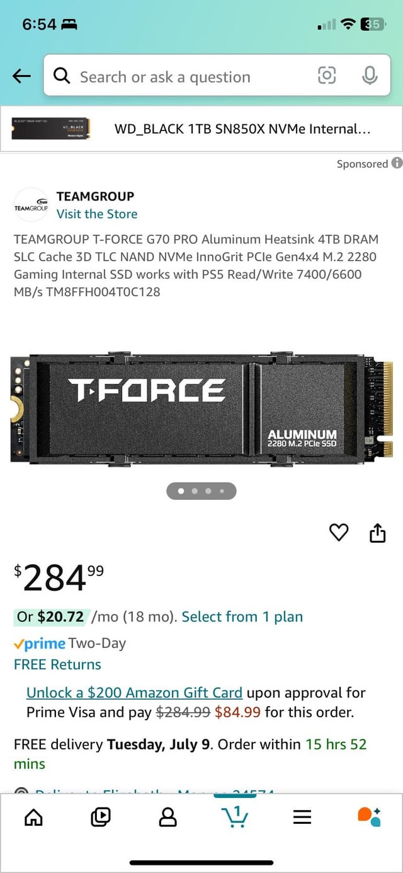Open the shopping cart tab
The width and height of the screenshot is (403, 873).
click(235, 817)
